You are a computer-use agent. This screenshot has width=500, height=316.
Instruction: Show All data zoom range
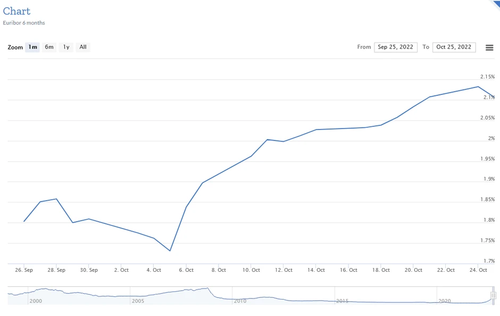point(83,47)
